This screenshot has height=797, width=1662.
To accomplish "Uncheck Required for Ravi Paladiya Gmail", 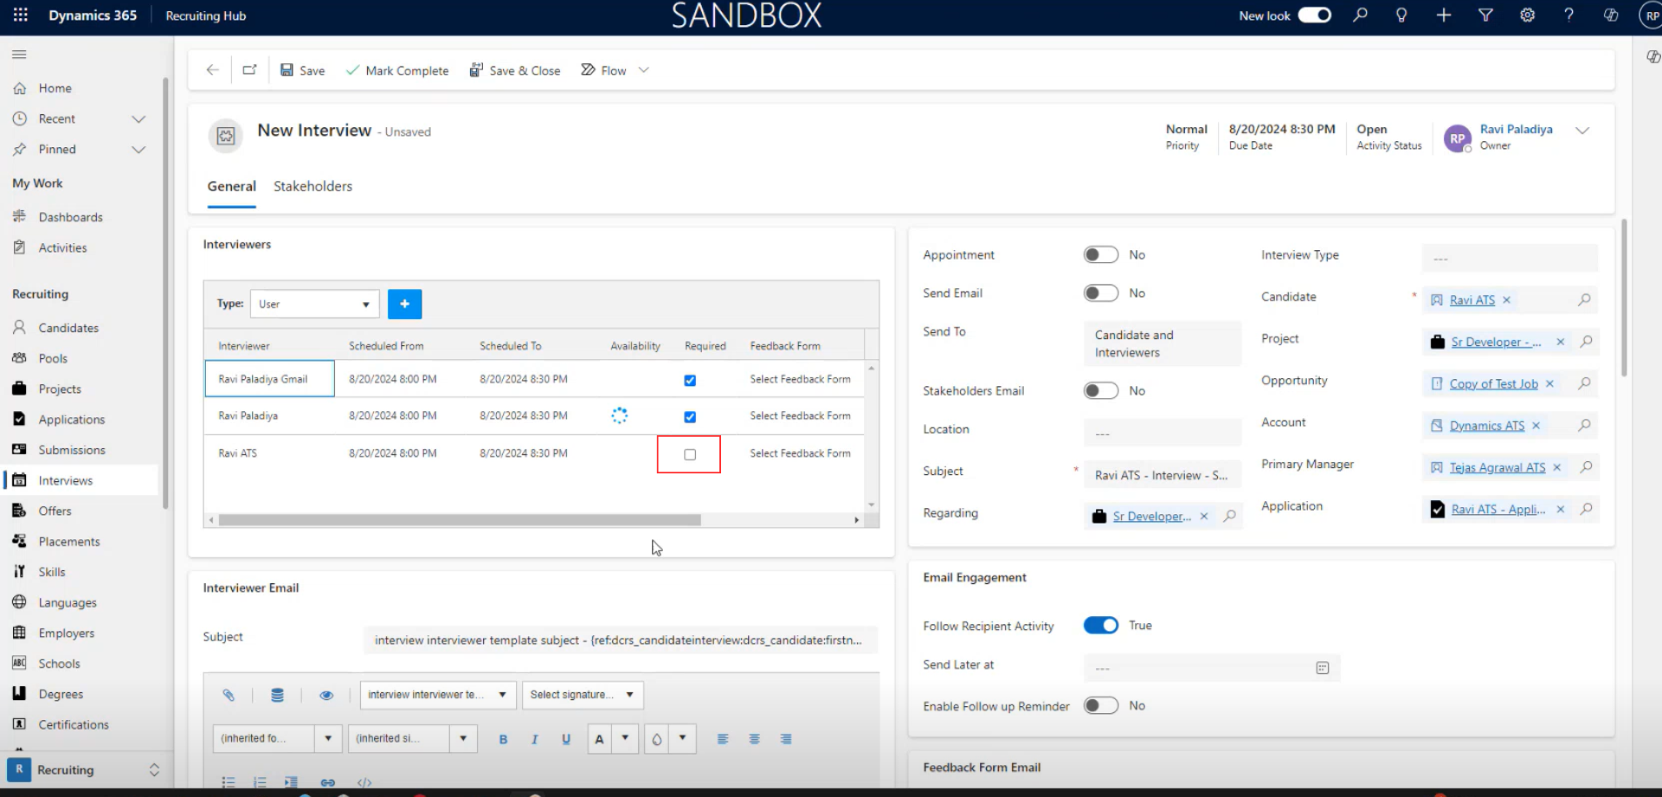I will 690,381.
